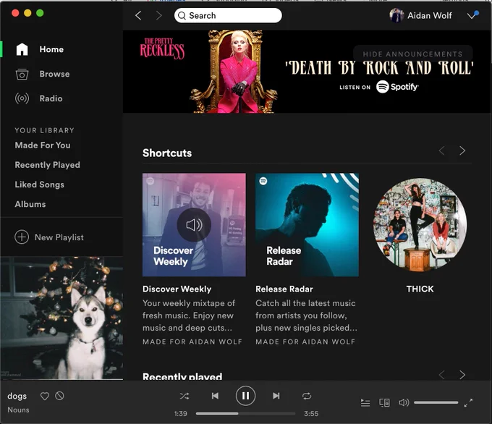Open the Radio broadcast icon in sidebar
The height and width of the screenshot is (424, 492).
click(22, 98)
